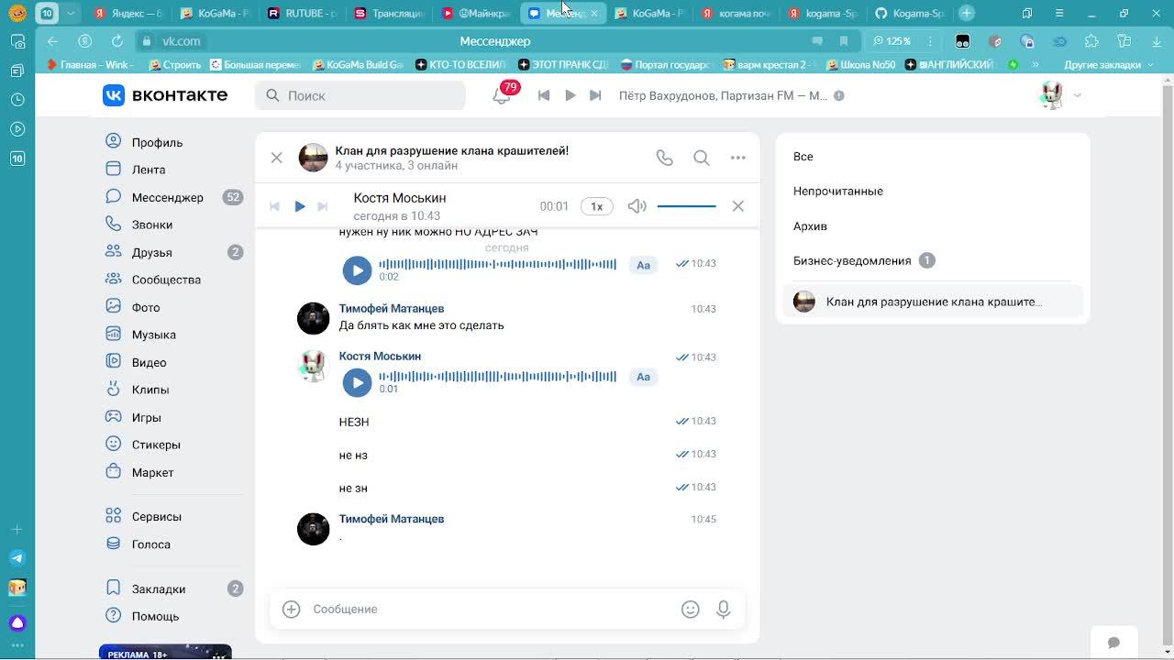The width and height of the screenshot is (1174, 660).
Task: Open the emoji picker
Action: click(x=691, y=609)
